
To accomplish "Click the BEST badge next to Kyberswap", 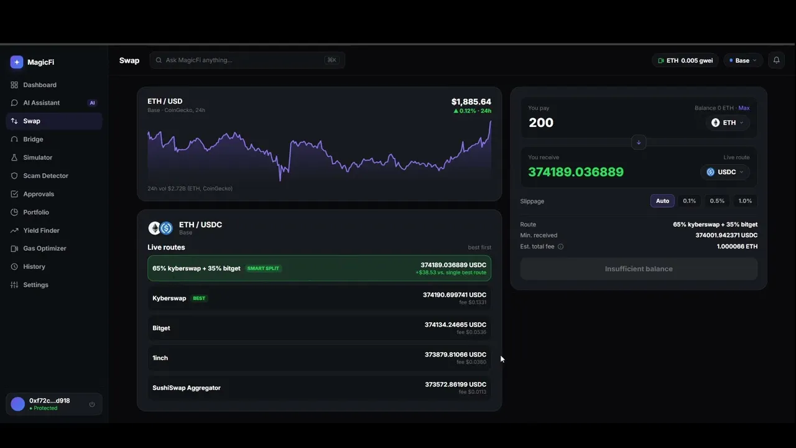I will click(x=199, y=299).
